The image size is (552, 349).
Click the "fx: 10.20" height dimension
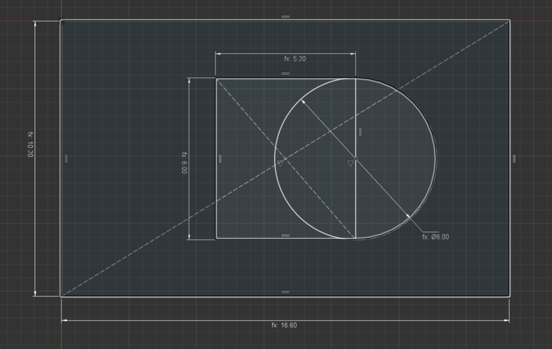point(30,144)
